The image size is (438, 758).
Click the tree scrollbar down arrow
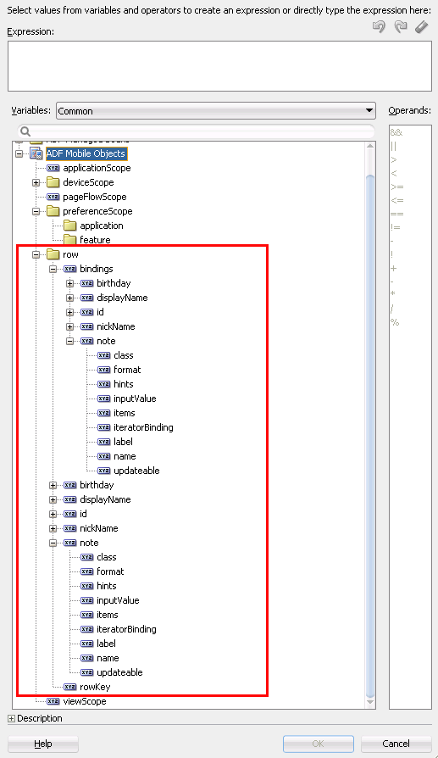(x=370, y=702)
